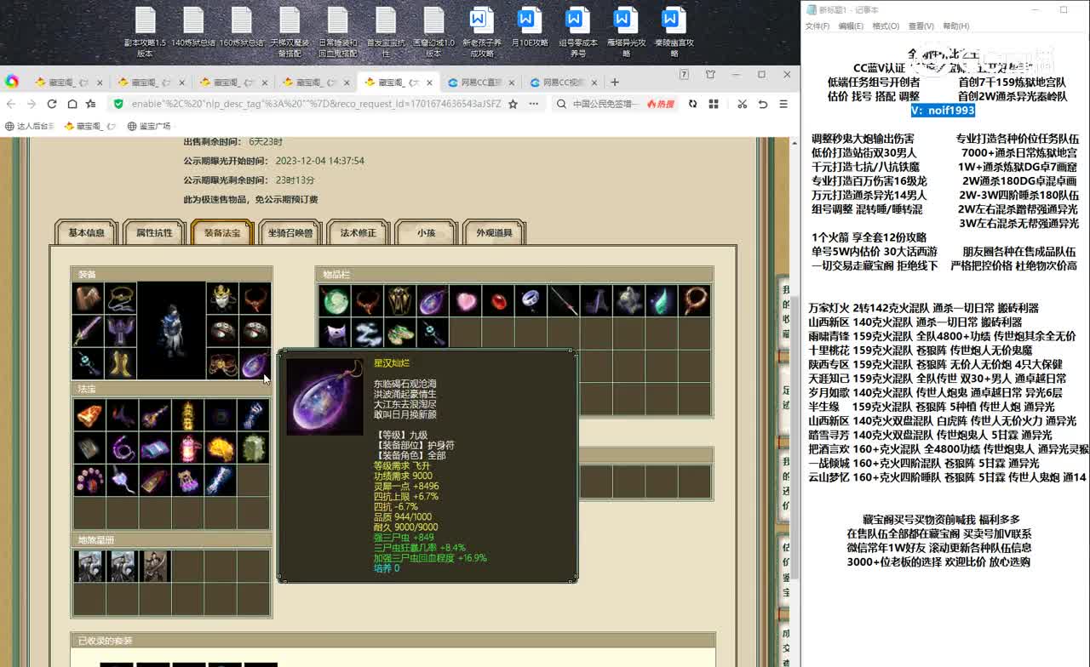Viewport: 1090px width, 667px height.
Task: Open the 组号零成本养号 Word document
Action: pos(577,32)
